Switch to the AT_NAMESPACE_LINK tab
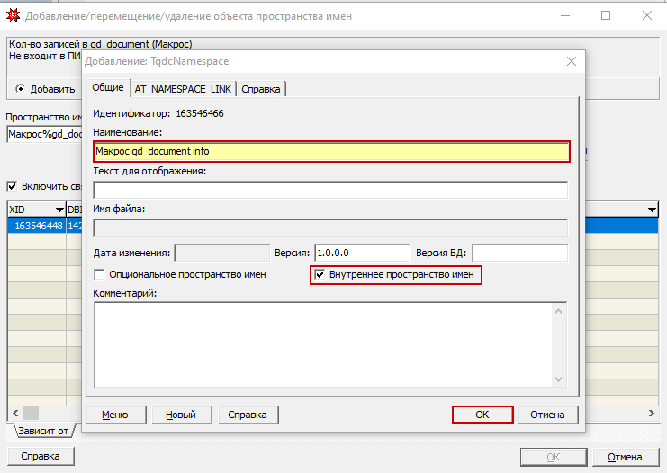The image size is (667, 473). tap(182, 88)
